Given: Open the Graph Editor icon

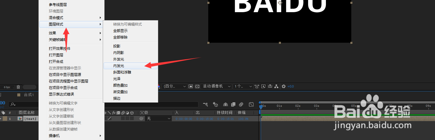Looking at the screenshot, I should pos(251,104).
